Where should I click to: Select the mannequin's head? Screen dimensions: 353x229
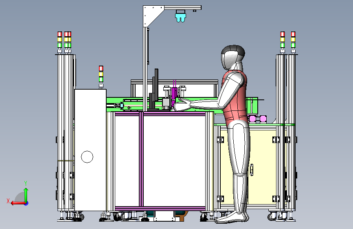point(232,57)
